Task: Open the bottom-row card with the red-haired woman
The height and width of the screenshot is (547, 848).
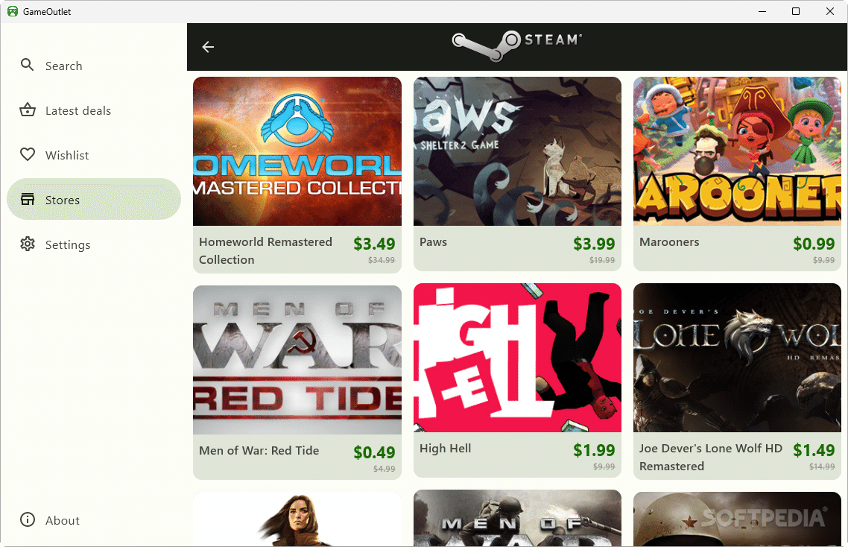Action: (297, 519)
